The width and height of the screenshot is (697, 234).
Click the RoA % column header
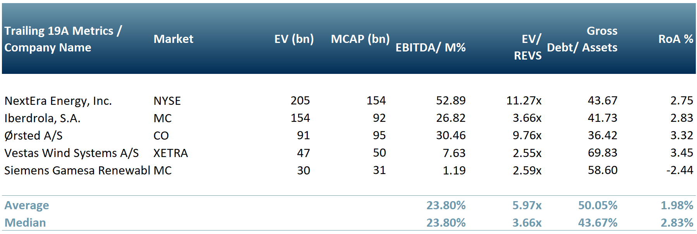pyautogui.click(x=676, y=39)
